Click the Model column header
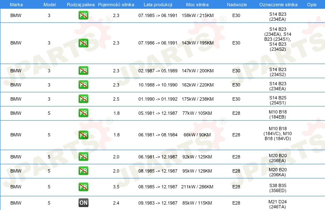 49,5
